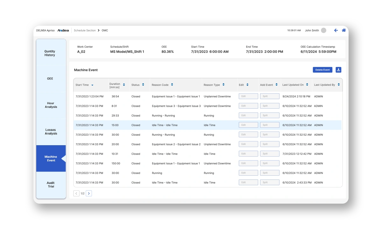
Task: Click Schedule Section breadcrumb link
Action: click(84, 30)
